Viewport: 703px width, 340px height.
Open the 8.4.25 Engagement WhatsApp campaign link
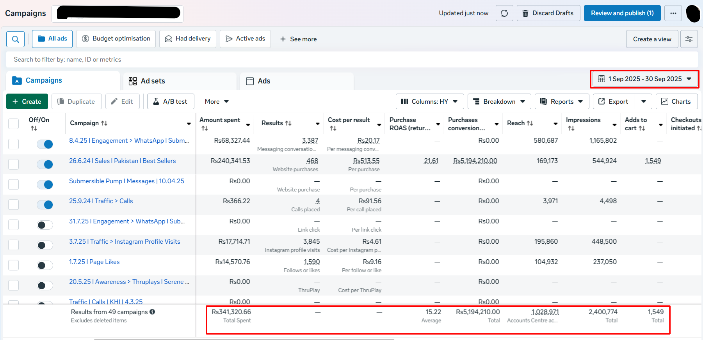point(129,141)
